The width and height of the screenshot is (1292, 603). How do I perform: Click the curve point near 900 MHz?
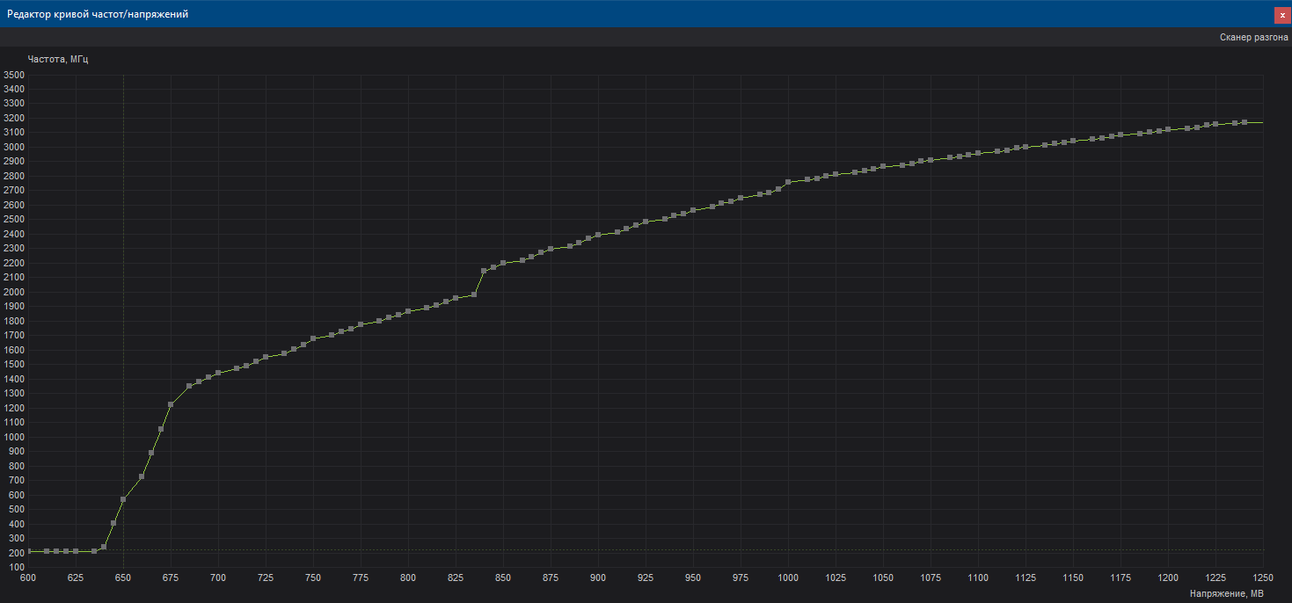pyautogui.click(x=151, y=453)
